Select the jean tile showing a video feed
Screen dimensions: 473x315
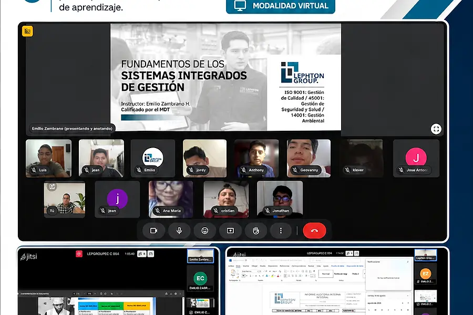coord(101,158)
